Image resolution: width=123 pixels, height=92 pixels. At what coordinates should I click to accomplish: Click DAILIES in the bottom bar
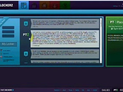coord(106,90)
